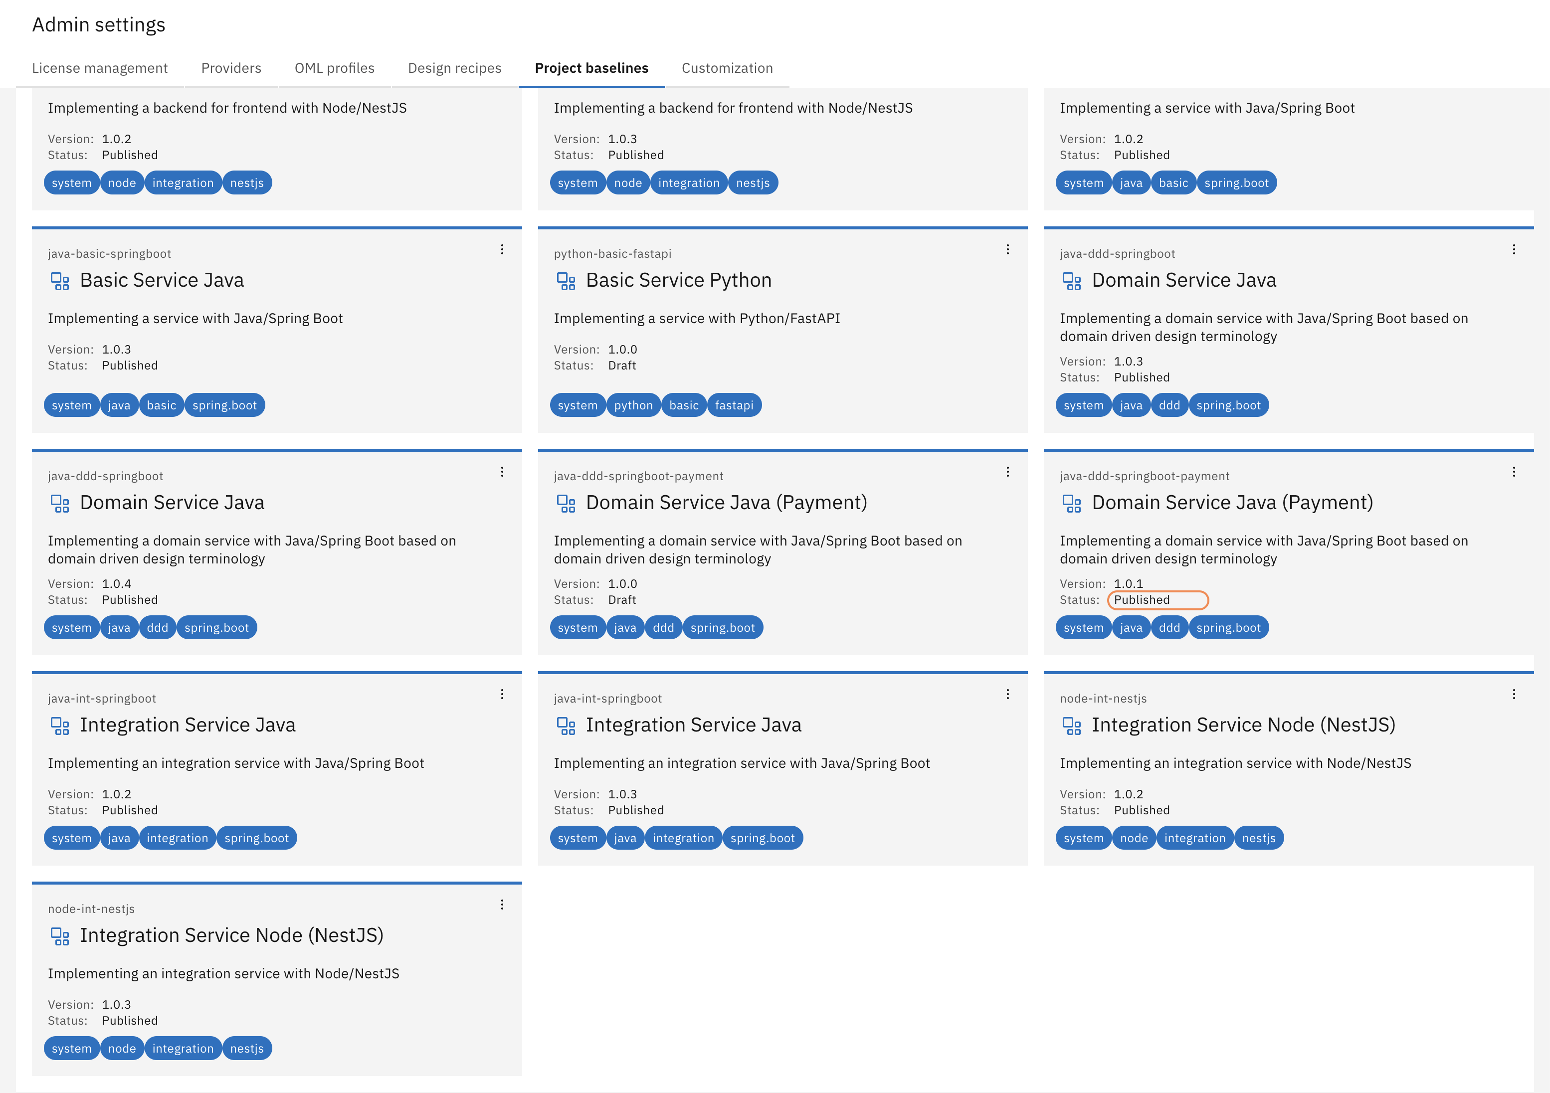Screen dimensions: 1550x1093
Task: Open the Design recipes tab
Action: click(x=454, y=68)
